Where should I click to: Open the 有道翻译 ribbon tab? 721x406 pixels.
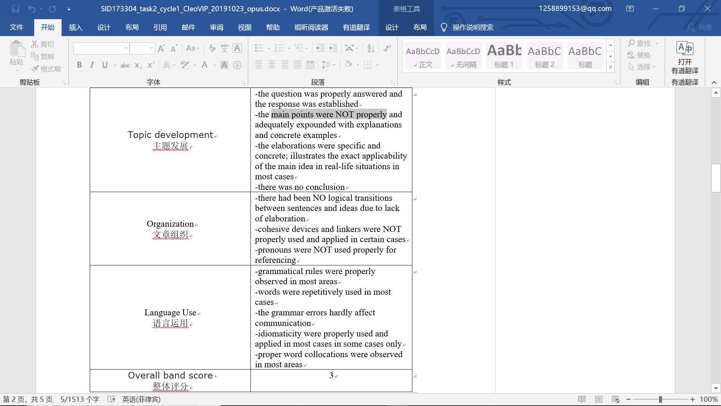(x=356, y=27)
